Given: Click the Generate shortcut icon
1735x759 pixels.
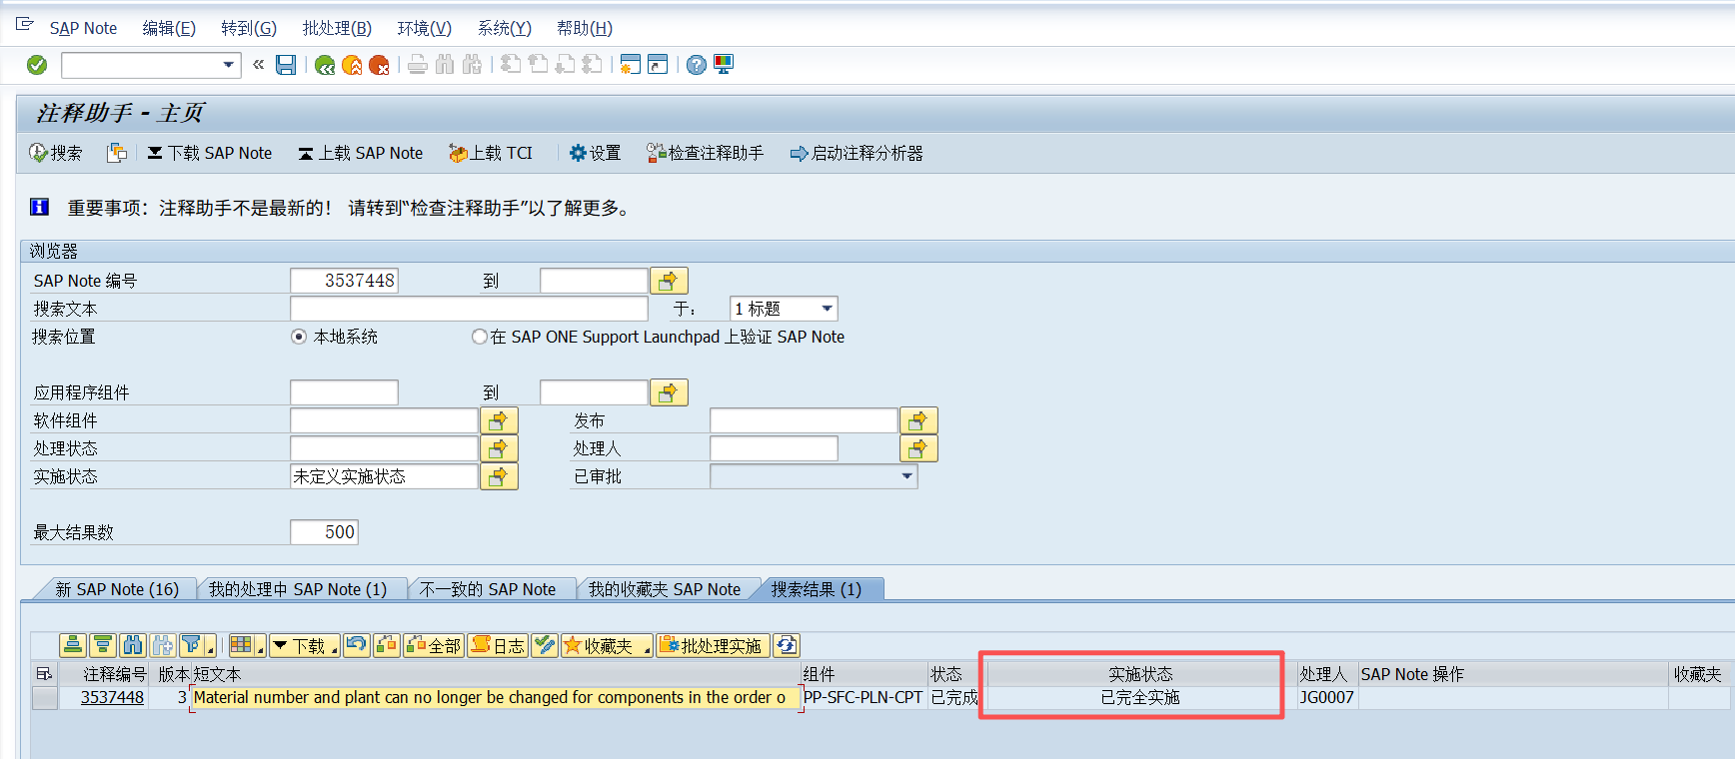Looking at the screenshot, I should [x=658, y=65].
